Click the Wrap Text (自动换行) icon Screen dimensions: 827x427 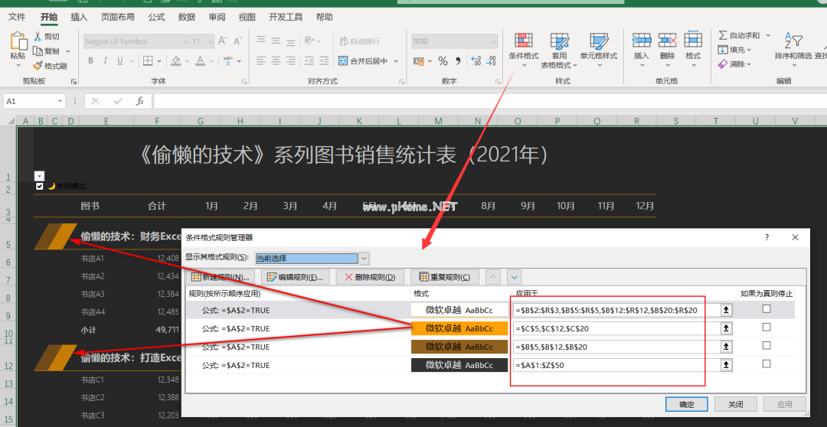pyautogui.click(x=344, y=41)
